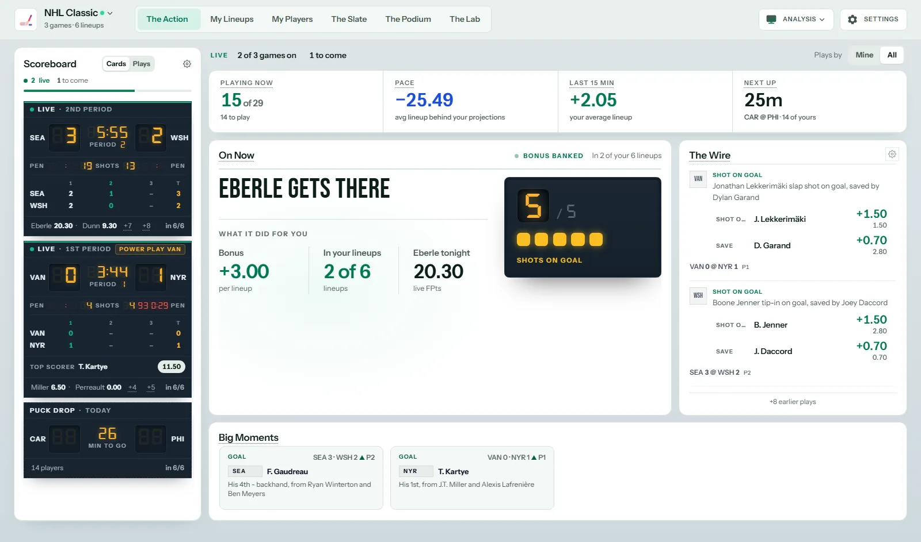The height and width of the screenshot is (542, 921).
Task: Go to My Lineups tab
Action: tap(232, 19)
